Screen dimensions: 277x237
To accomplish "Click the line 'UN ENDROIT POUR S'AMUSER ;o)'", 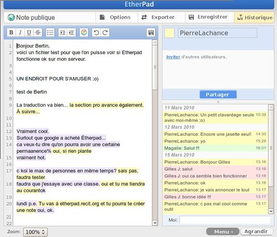I will tap(58, 79).
